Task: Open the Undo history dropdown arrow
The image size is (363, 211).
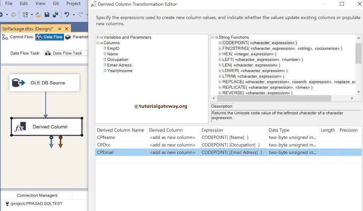Action: [73, 15]
